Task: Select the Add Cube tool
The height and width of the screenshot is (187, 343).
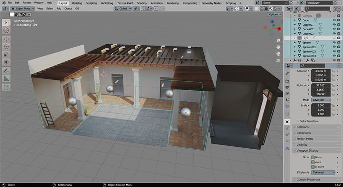Action: (6, 87)
